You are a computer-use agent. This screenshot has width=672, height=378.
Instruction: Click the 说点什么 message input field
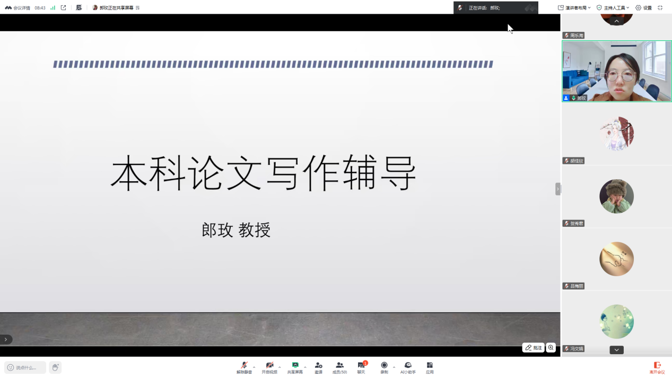coord(25,367)
